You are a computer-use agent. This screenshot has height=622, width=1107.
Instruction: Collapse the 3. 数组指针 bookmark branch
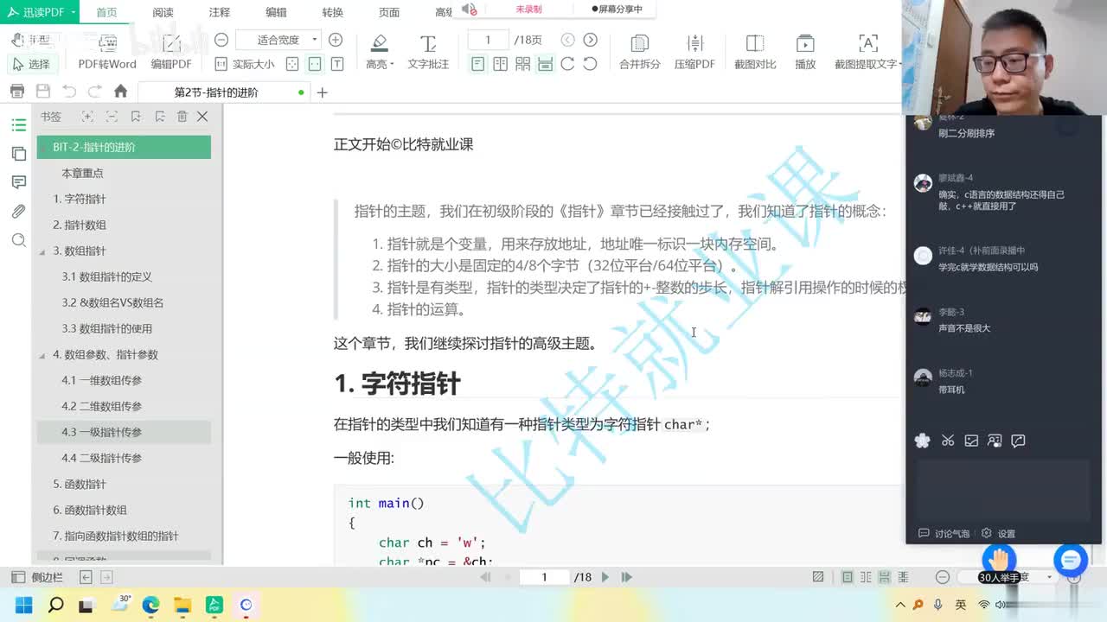coord(42,251)
